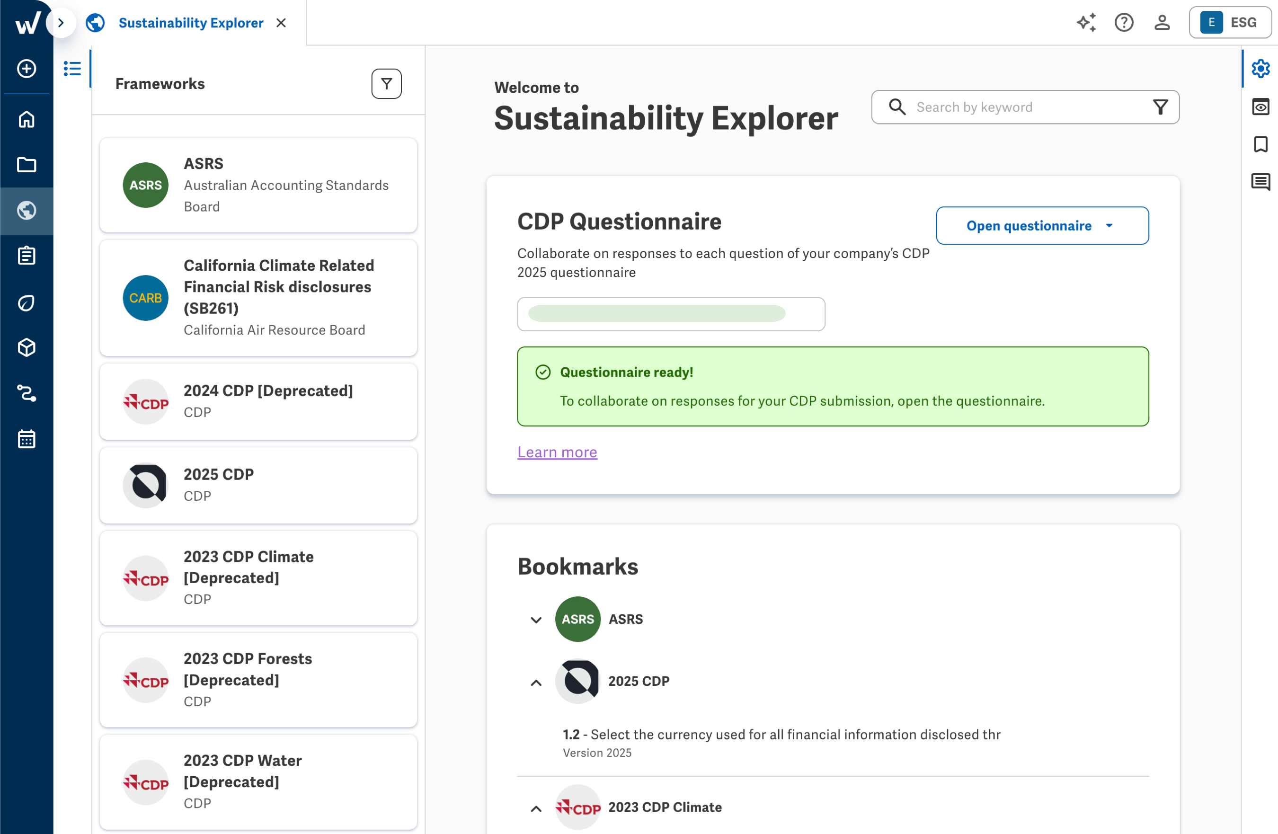
Task: Open the Files folder icon
Action: 27,164
